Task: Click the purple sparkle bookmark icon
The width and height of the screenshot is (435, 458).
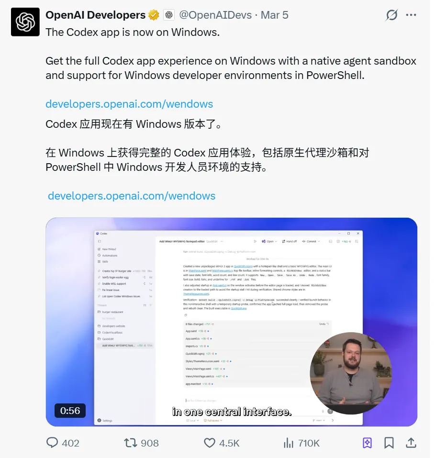Action: coord(367,443)
